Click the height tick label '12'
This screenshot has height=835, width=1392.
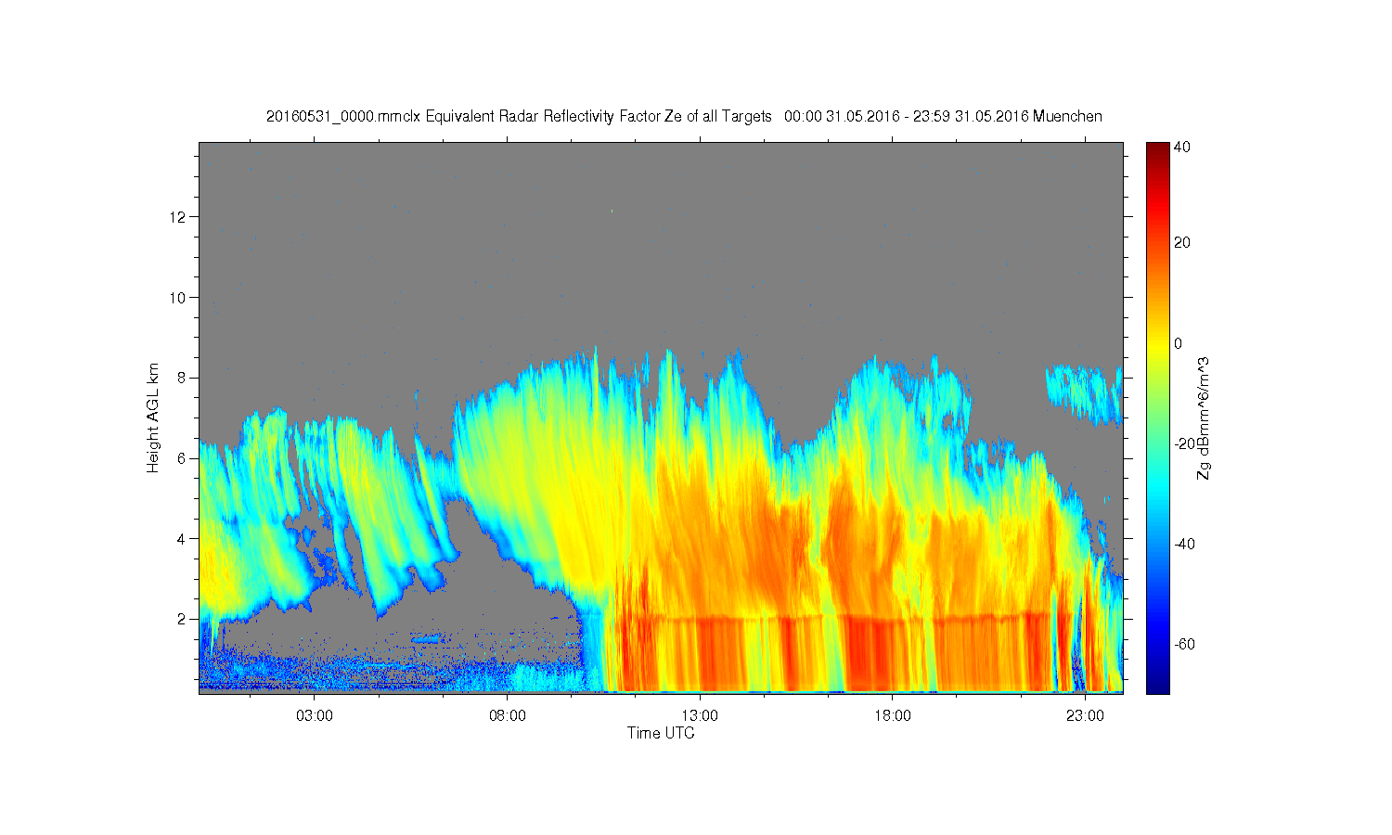176,217
